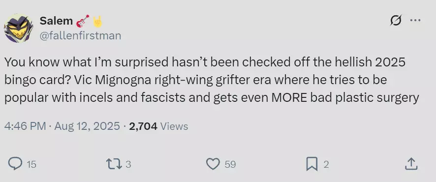This screenshot has width=436, height=182.
Task: Click the reply count 15
Action: (x=31, y=164)
